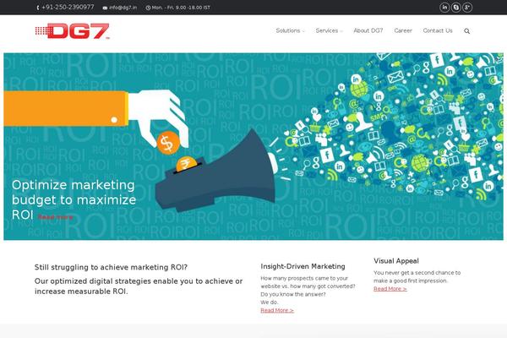Expand the Services dropdown menu
This screenshot has height=338, width=507.
tap(330, 30)
